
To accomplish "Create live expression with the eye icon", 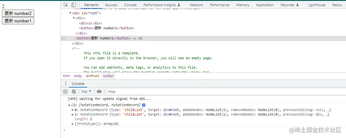I will (x=99, y=91).
